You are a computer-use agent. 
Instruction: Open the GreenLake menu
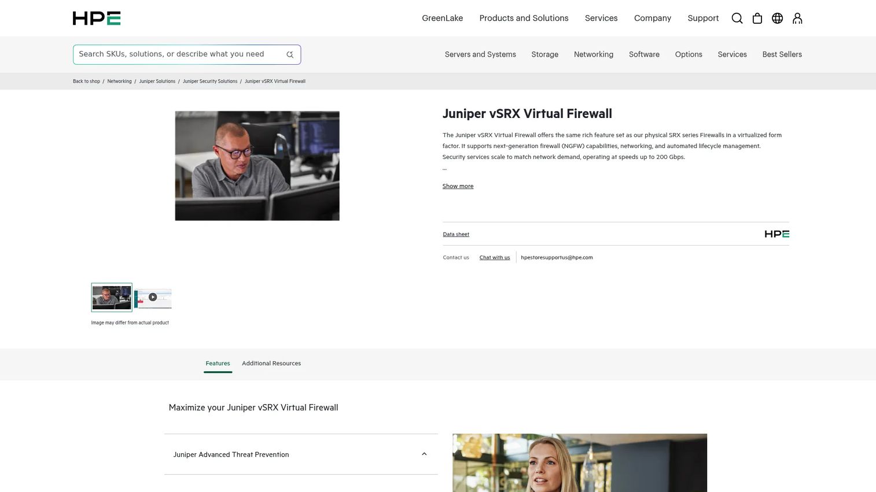coord(443,19)
